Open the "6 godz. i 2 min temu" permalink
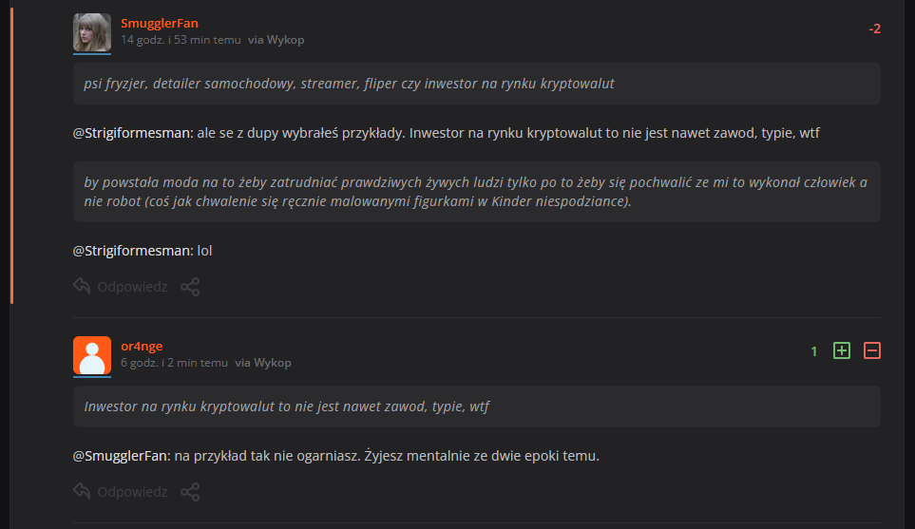 pos(174,363)
